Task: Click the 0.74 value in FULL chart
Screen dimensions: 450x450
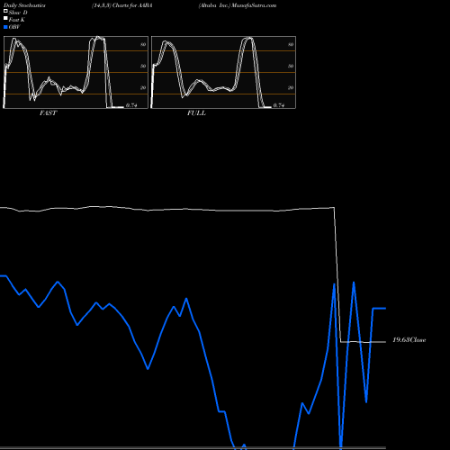Action: (x=279, y=105)
